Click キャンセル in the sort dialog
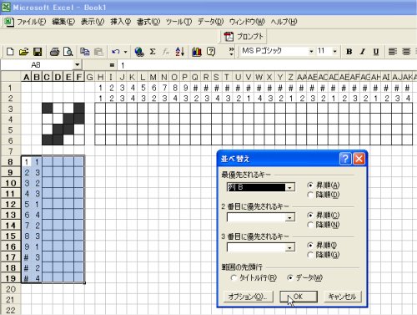 point(343,297)
